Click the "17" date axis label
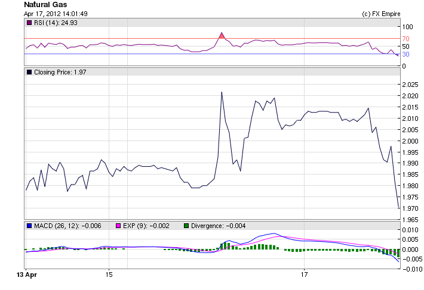Image resolution: width=424 pixels, height=290 pixels. [304, 275]
